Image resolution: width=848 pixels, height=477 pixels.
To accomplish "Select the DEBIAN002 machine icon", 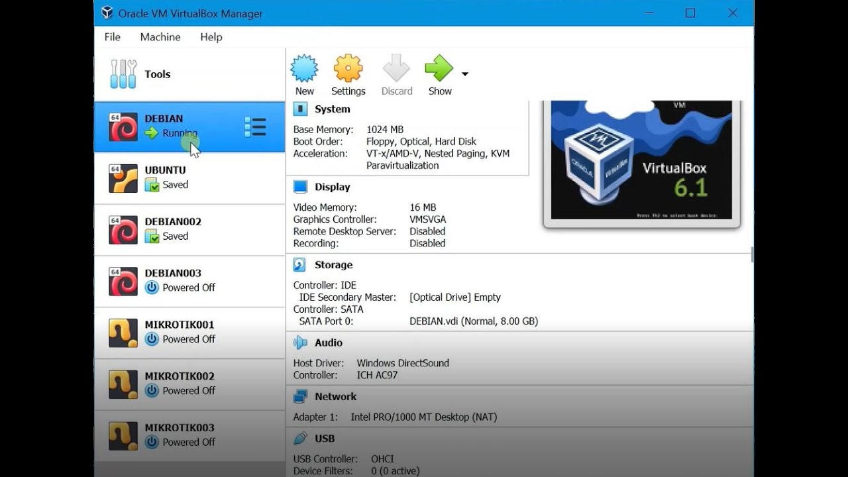I will tap(123, 230).
